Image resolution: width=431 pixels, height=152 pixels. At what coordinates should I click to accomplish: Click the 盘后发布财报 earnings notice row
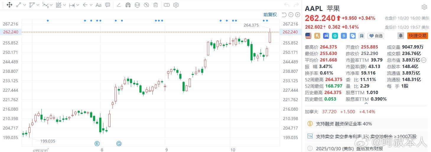[x=366, y=148]
